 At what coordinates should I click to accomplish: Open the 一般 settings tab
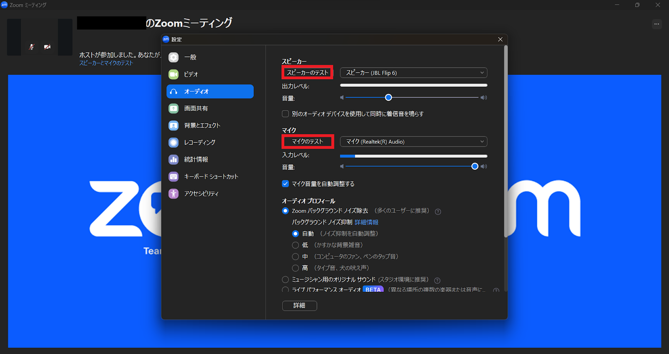(x=210, y=57)
